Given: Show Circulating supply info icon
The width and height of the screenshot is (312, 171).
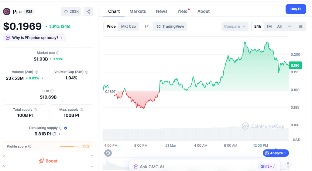Looking at the screenshot, I should (61, 128).
